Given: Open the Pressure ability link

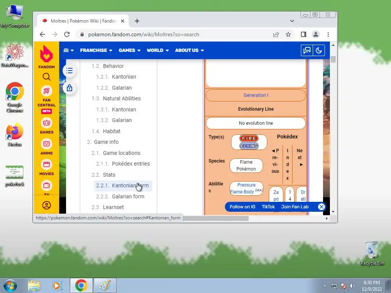Looking at the screenshot, I should point(246,185).
